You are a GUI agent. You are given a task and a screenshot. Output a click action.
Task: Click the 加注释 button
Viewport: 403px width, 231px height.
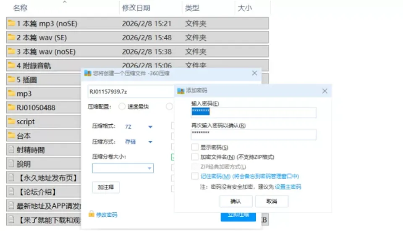coord(106,187)
